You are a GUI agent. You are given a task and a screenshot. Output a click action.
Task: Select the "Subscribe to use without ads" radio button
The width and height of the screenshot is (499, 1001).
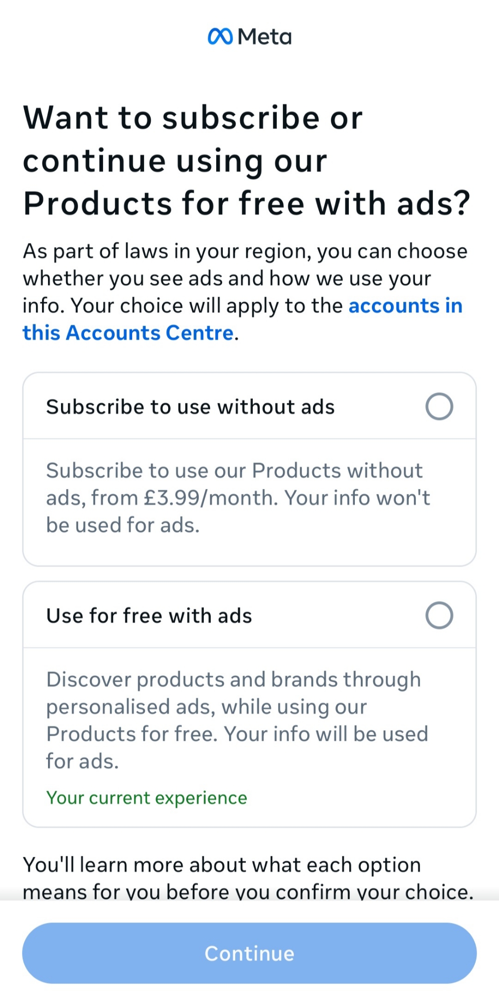439,406
